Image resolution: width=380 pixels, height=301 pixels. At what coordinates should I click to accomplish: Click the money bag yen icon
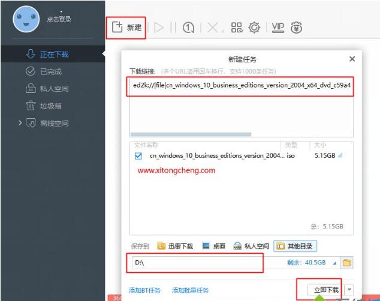point(296,28)
